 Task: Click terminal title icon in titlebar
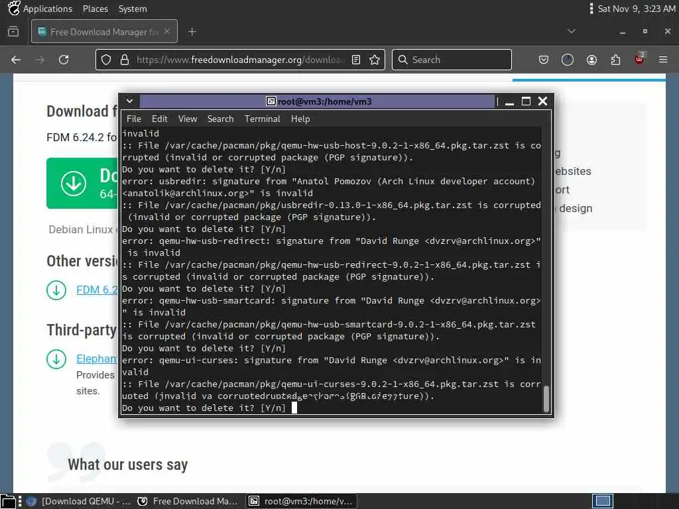271,101
